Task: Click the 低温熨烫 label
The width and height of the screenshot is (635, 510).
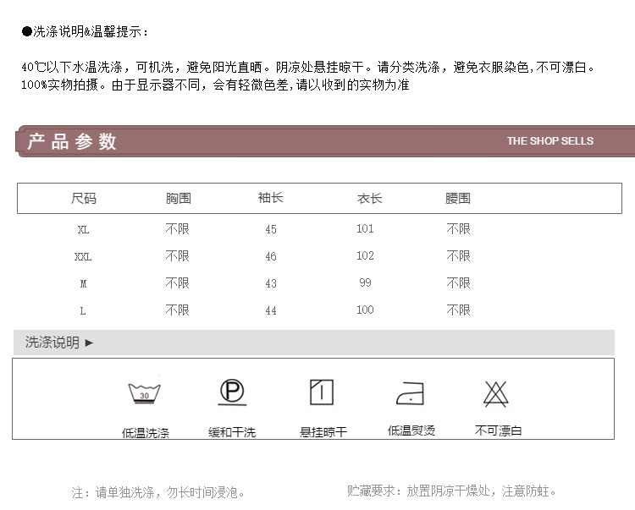Action: (x=411, y=430)
